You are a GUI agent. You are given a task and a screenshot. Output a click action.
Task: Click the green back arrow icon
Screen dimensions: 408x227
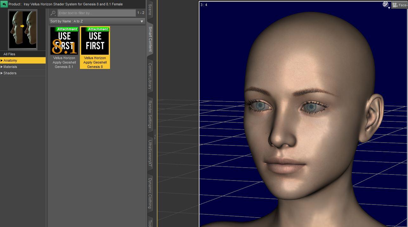(x=4, y=4)
